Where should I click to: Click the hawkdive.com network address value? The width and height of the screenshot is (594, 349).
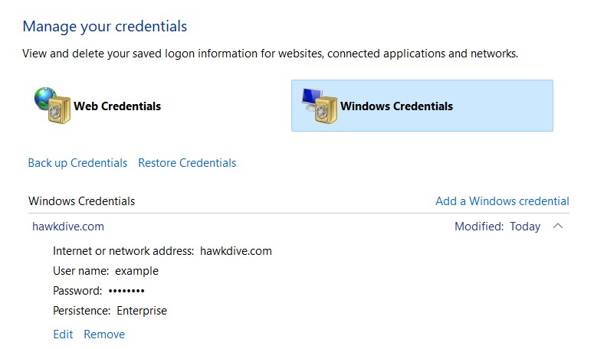236,251
